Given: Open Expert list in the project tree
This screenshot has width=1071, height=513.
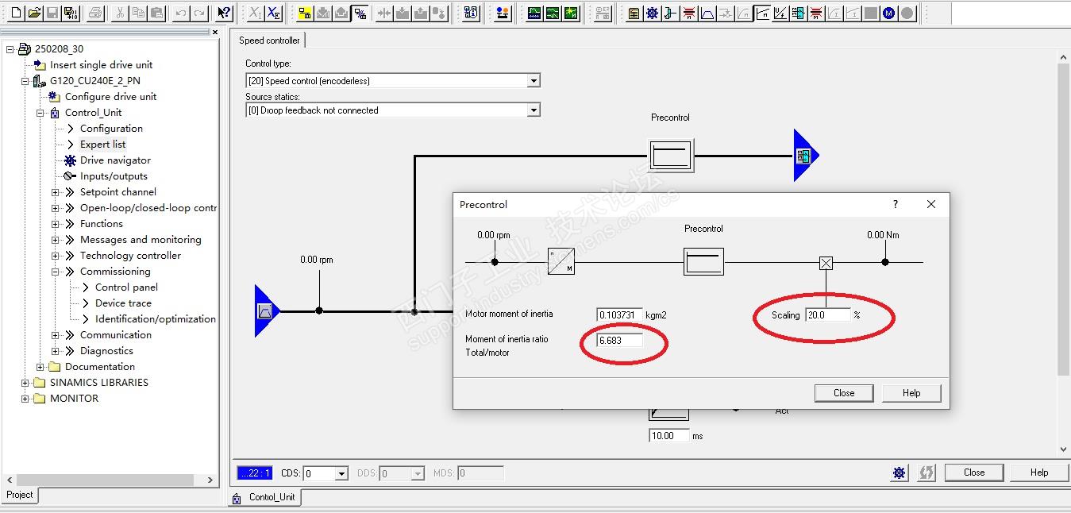Looking at the screenshot, I should pyautogui.click(x=102, y=145).
